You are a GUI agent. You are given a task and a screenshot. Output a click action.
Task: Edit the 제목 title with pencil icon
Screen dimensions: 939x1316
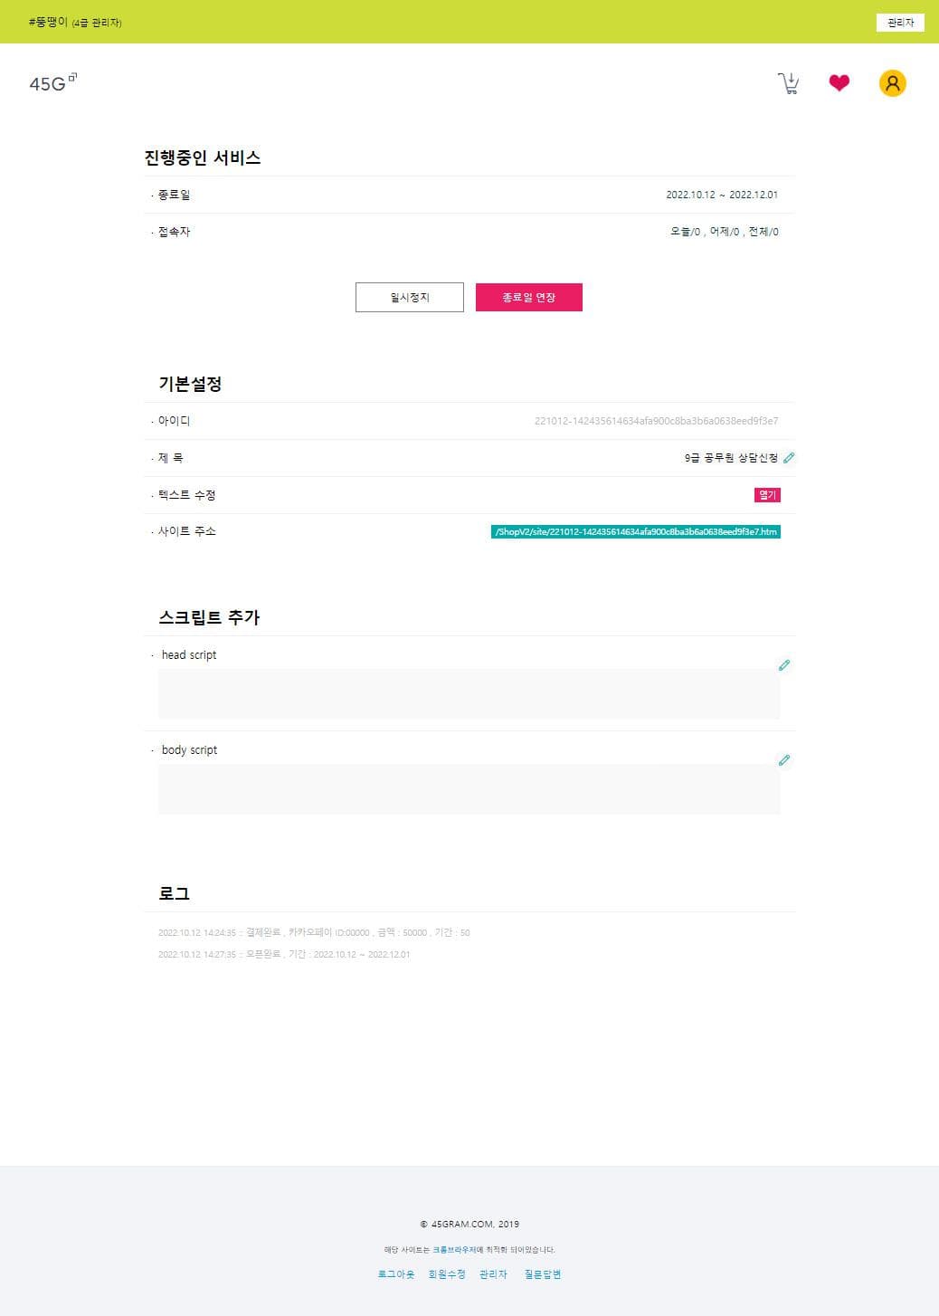[789, 458]
